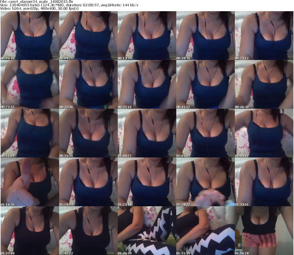Click the "Size: 130404055 bytes" info line
This screenshot has width=294, height=255.
click(69, 5)
